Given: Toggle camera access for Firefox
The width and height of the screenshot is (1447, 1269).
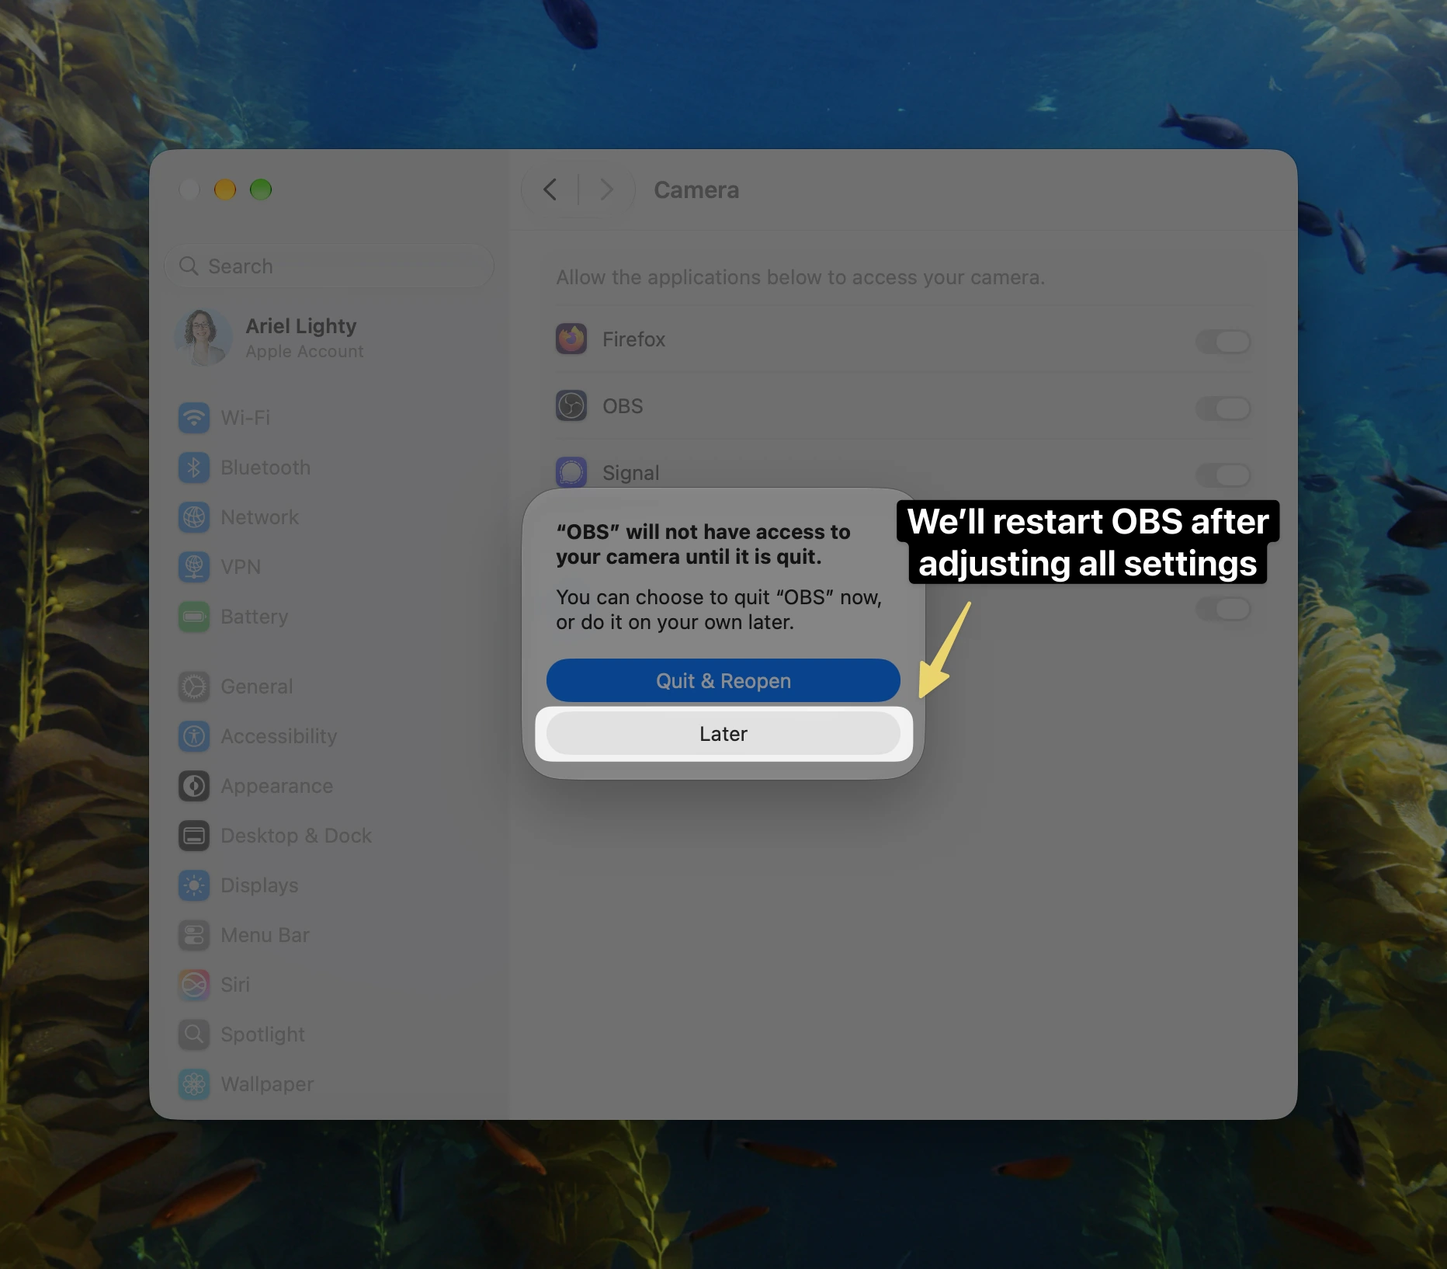Looking at the screenshot, I should tap(1223, 341).
